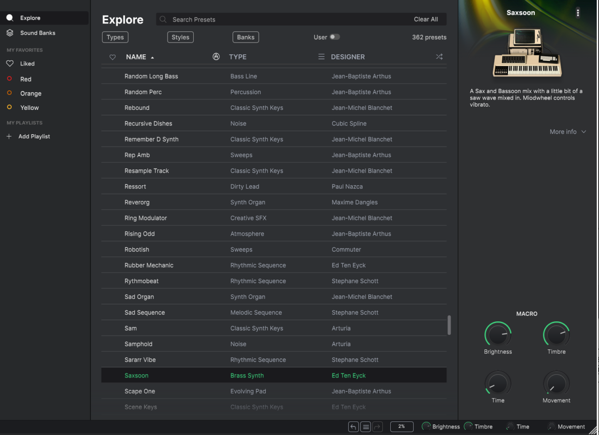Click the Clear All button
Image resolution: width=599 pixels, height=435 pixels.
pyautogui.click(x=426, y=19)
